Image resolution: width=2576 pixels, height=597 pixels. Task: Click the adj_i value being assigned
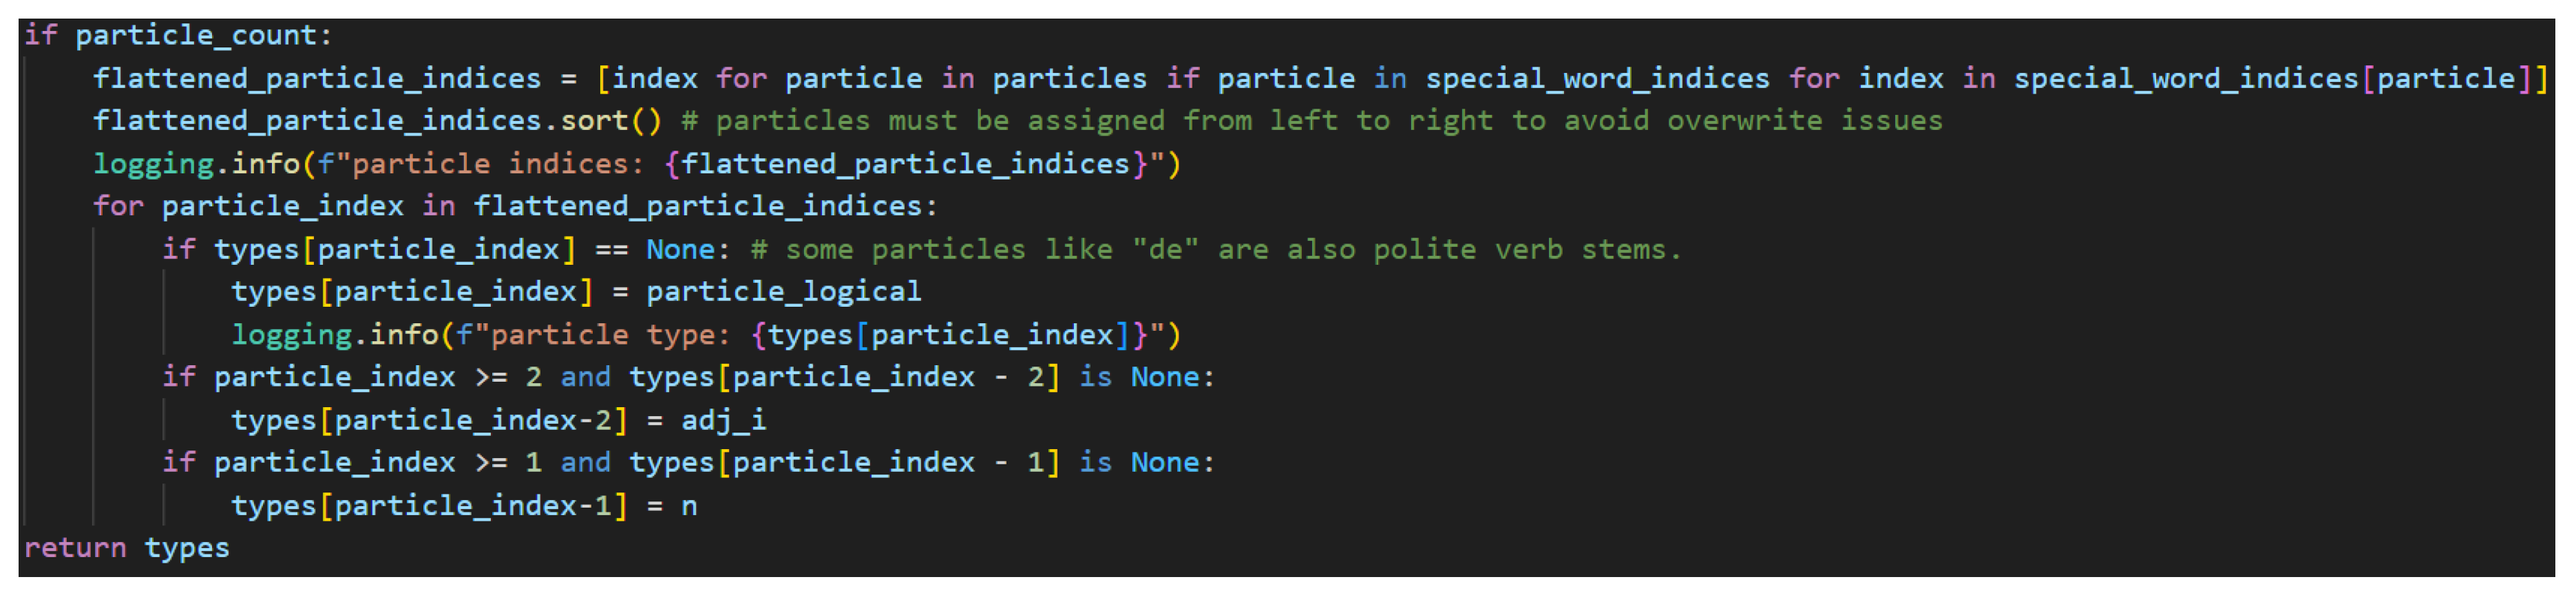723,420
